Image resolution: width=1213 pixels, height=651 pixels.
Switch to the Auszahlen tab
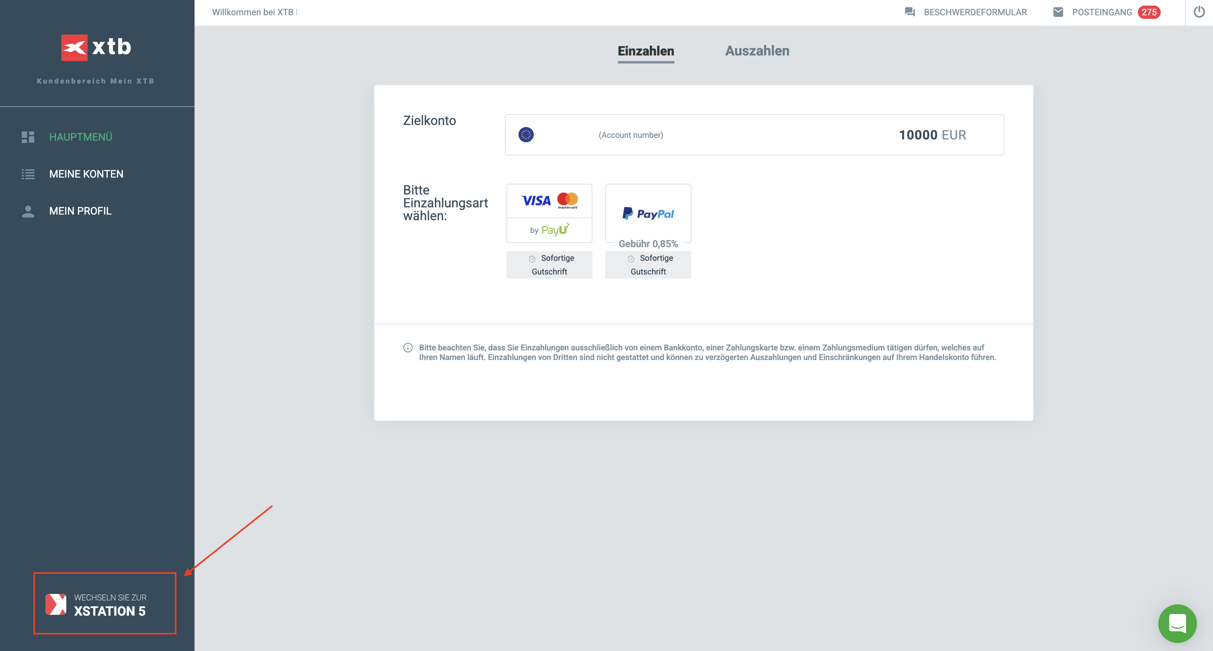[x=757, y=51]
